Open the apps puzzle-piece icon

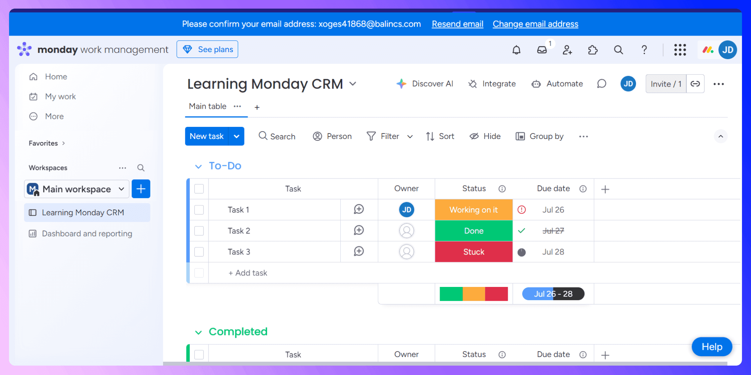pos(593,50)
